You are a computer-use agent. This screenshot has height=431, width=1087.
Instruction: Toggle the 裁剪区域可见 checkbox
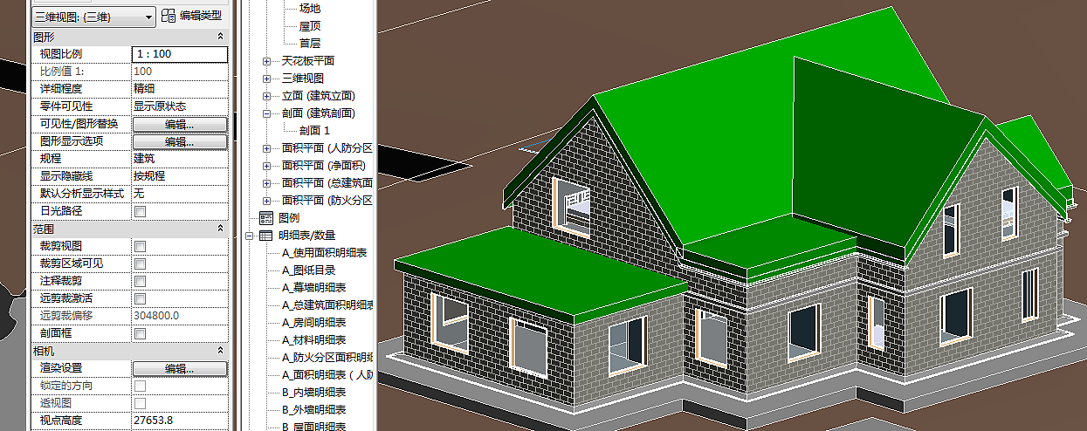140,263
